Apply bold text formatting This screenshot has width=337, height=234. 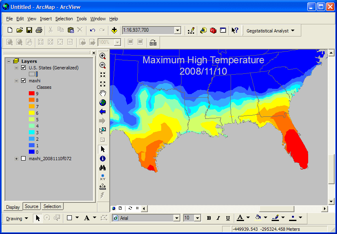[209, 218]
